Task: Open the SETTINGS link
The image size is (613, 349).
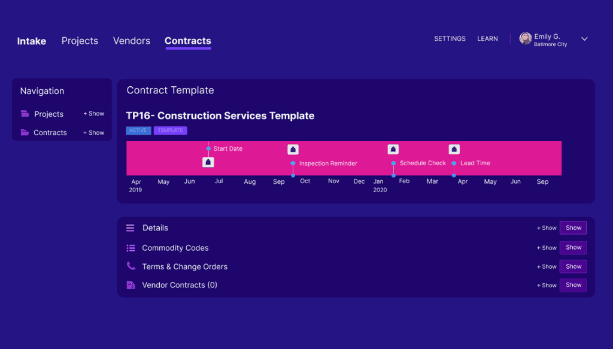Action: click(450, 39)
